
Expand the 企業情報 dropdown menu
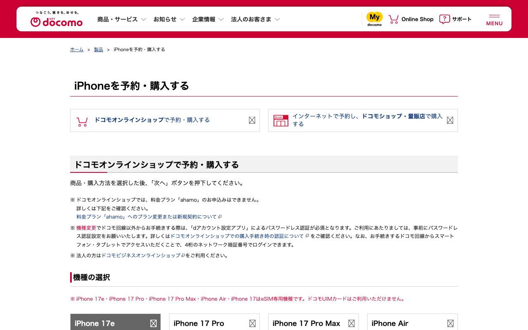coord(208,19)
